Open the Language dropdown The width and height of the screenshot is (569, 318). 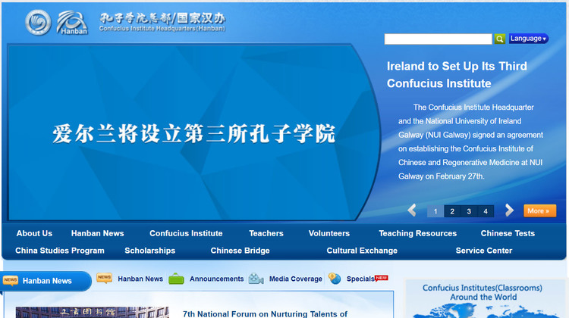point(528,39)
